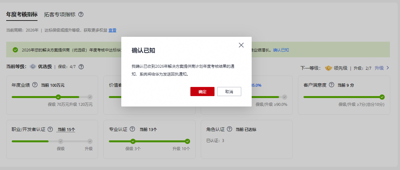The height and width of the screenshot is (170, 400).
Task: Open the 查看 link for more benefits
Action: (112, 30)
